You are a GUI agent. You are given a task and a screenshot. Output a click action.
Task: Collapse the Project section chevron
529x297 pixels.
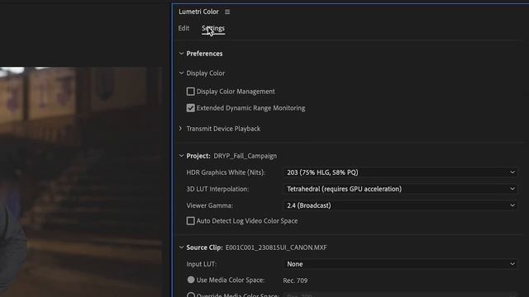pos(181,156)
